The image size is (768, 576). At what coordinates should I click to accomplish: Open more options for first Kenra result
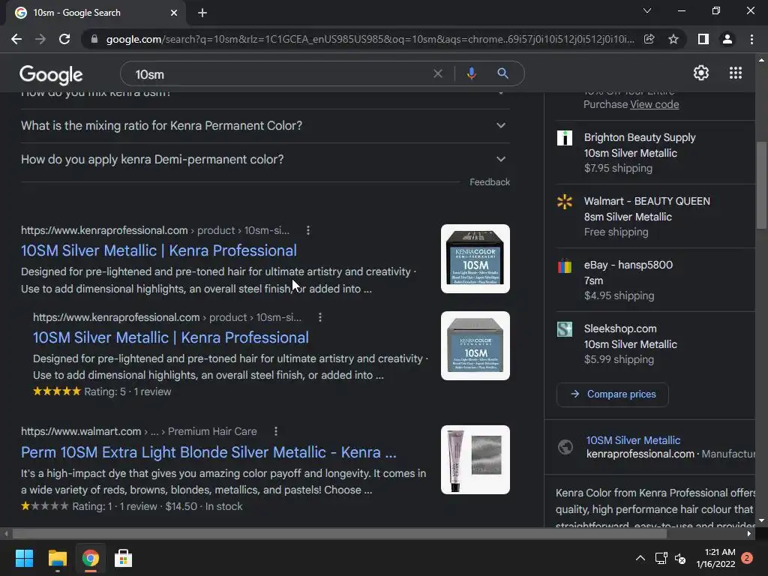307,230
